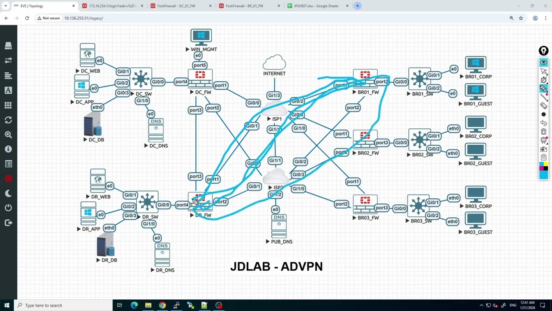Click the BR03_FW firewall node
Image resolution: width=552 pixels, height=311 pixels.
tap(365, 205)
